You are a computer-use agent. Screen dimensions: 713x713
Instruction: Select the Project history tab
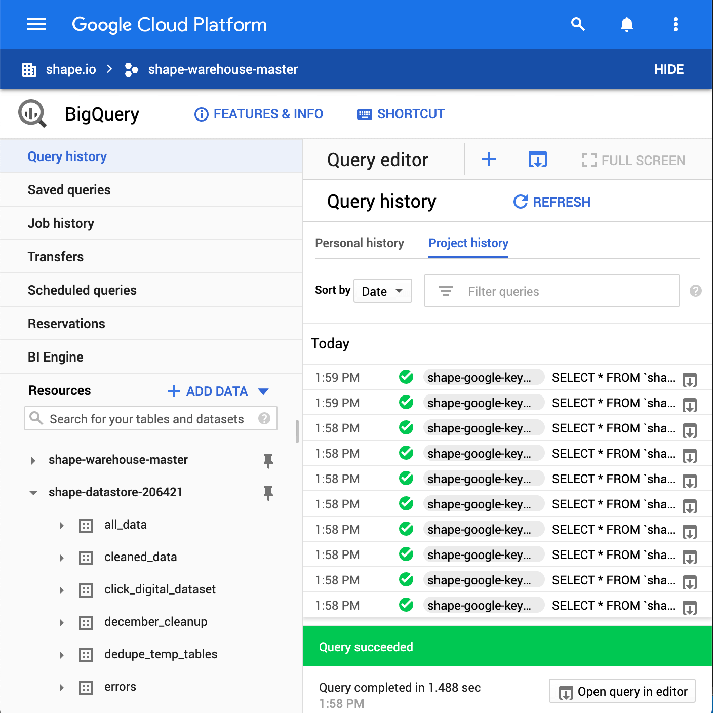point(468,243)
